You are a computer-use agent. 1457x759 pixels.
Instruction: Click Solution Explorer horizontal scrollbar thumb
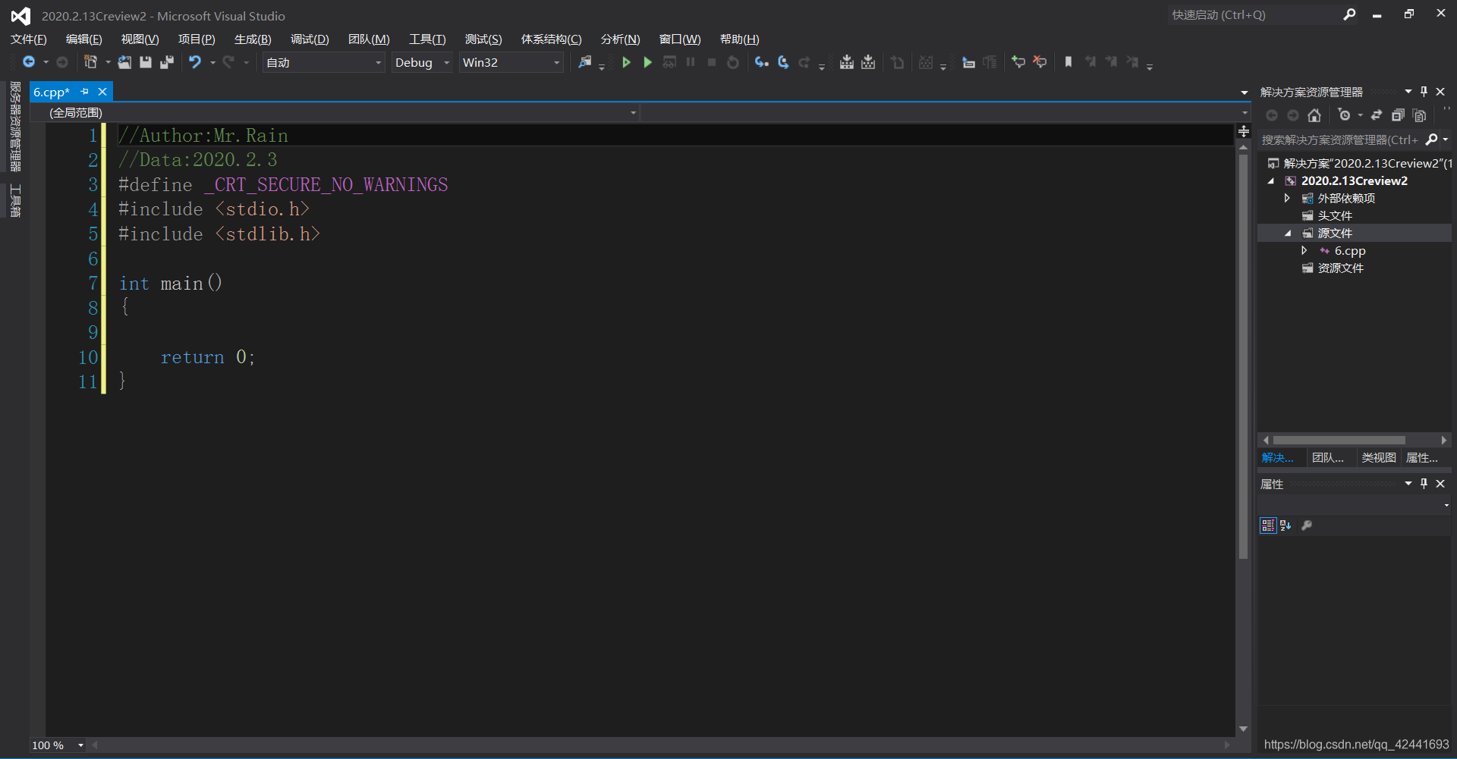click(1339, 441)
